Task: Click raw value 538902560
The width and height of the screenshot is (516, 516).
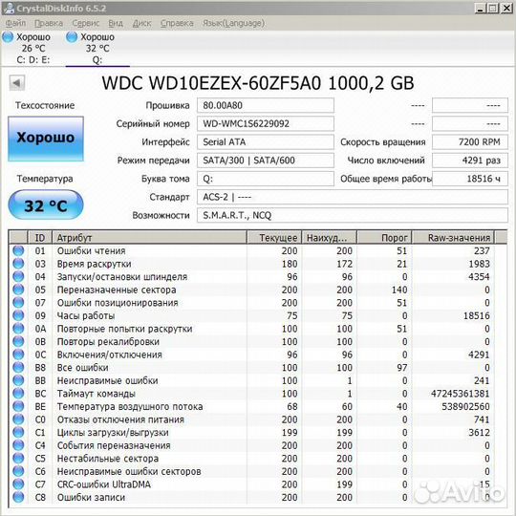Action: (x=465, y=406)
